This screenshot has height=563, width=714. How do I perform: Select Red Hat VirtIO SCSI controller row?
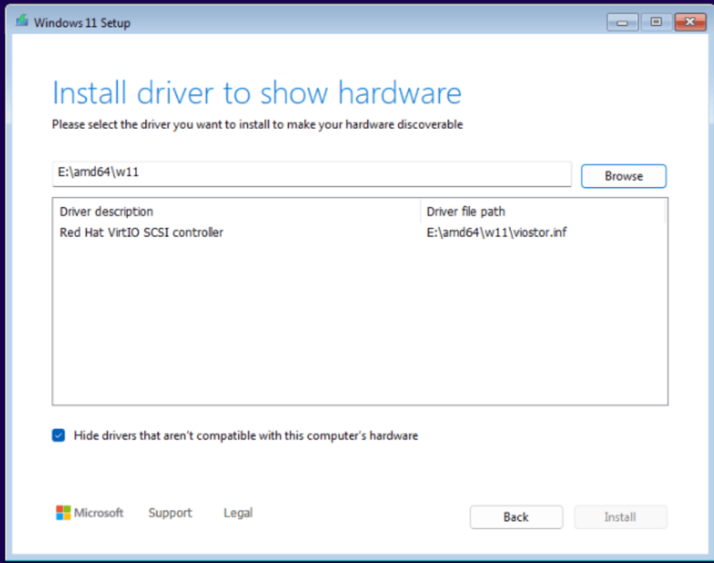[x=360, y=233]
